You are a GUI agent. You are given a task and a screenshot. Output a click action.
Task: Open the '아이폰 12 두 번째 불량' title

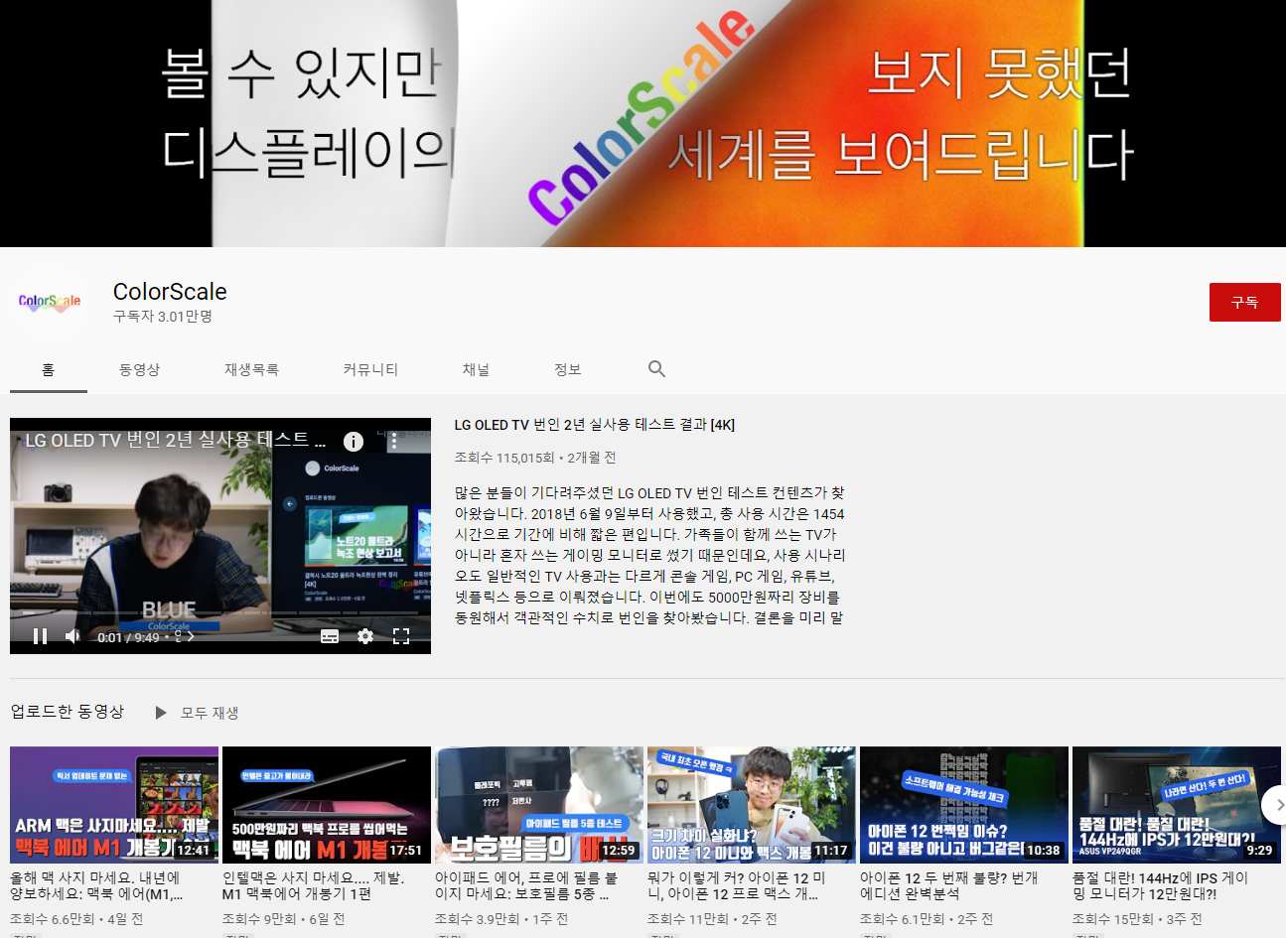click(949, 886)
